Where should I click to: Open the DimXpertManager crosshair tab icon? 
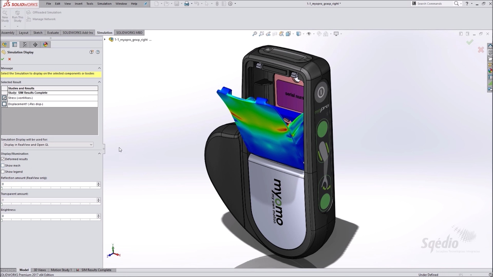click(x=35, y=45)
